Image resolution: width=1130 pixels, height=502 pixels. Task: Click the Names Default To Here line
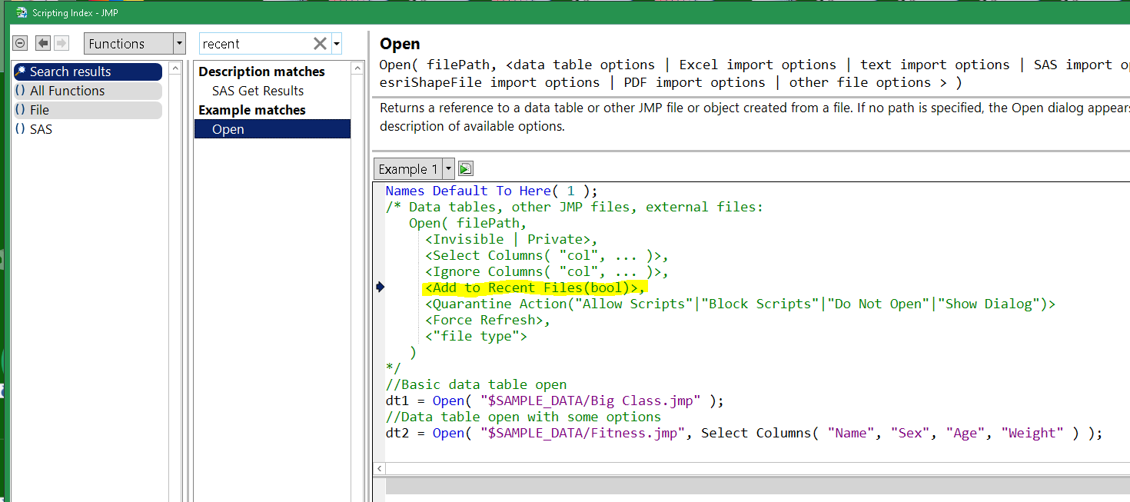(491, 191)
